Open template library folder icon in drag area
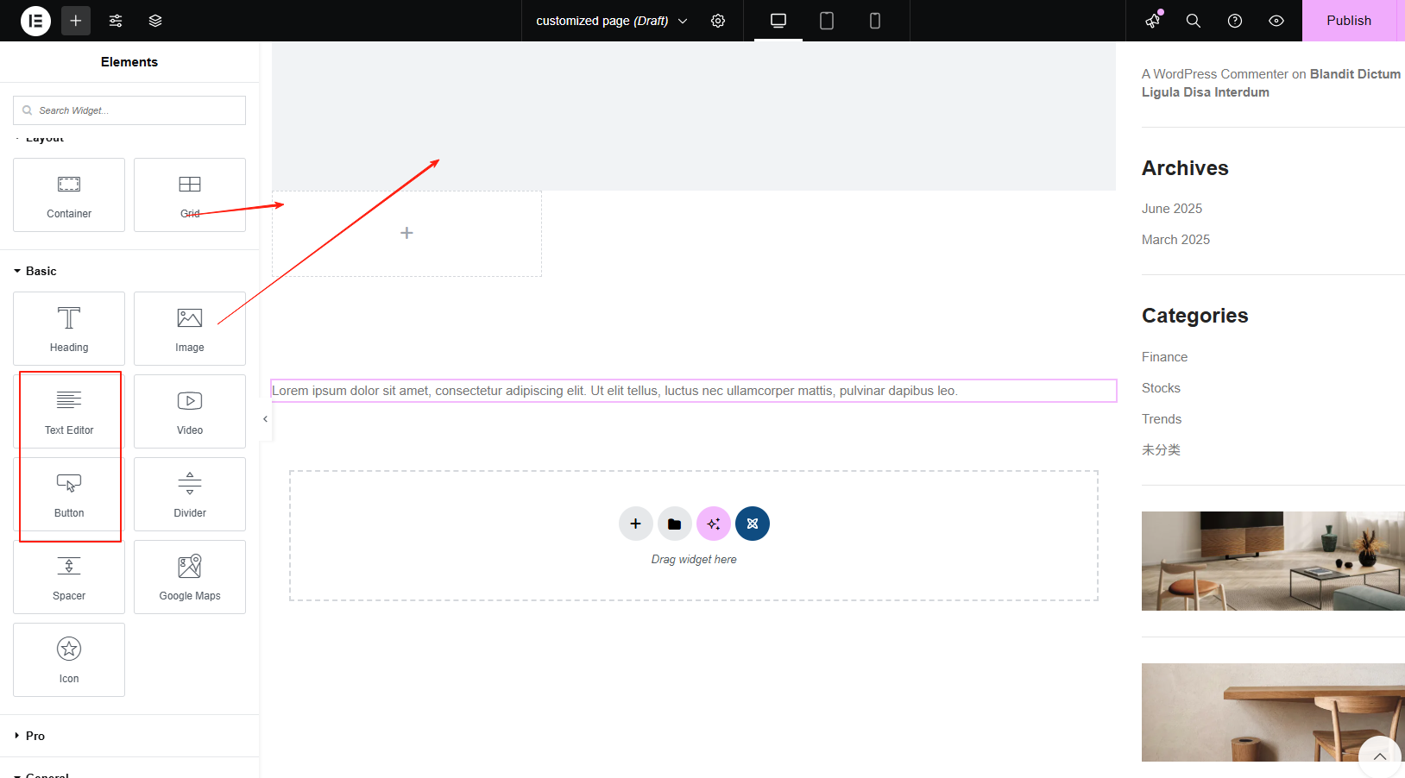This screenshot has width=1405, height=778. click(674, 524)
